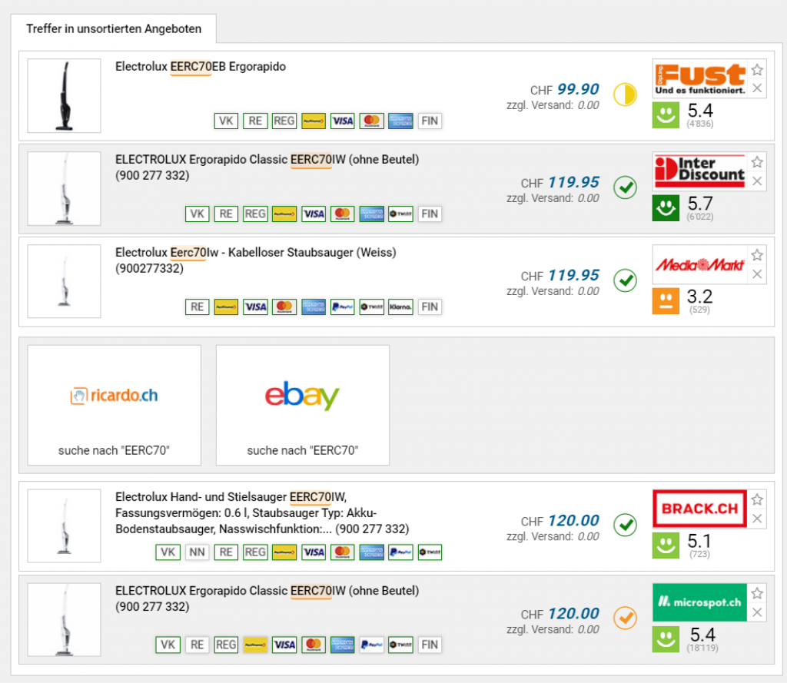Click the American Express icon in Fust offer
787x683 pixels.
tap(400, 121)
